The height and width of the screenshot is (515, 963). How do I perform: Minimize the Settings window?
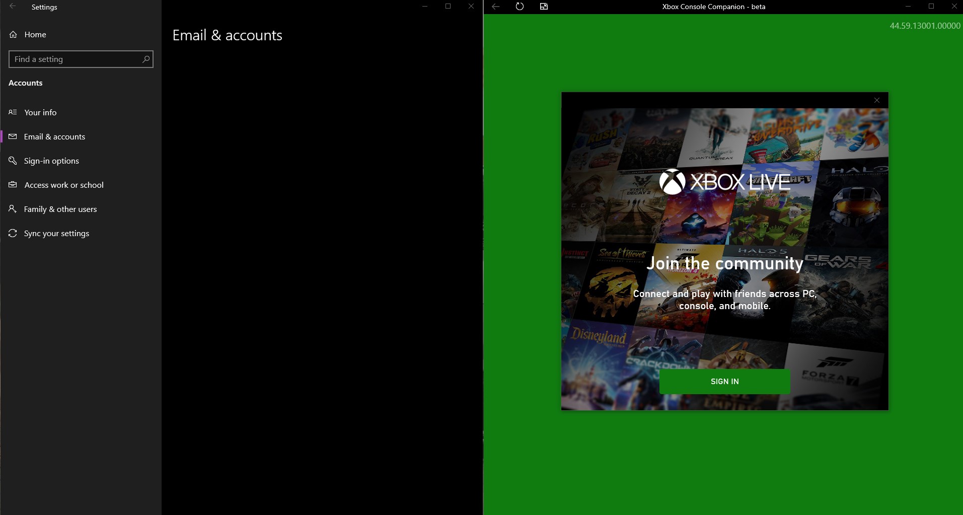point(425,7)
